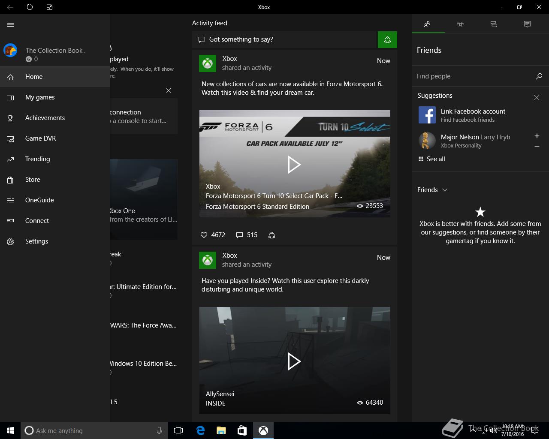Viewport: 549px width, 439px height.
Task: Like the Forza post with 4672 likes
Action: (213, 235)
